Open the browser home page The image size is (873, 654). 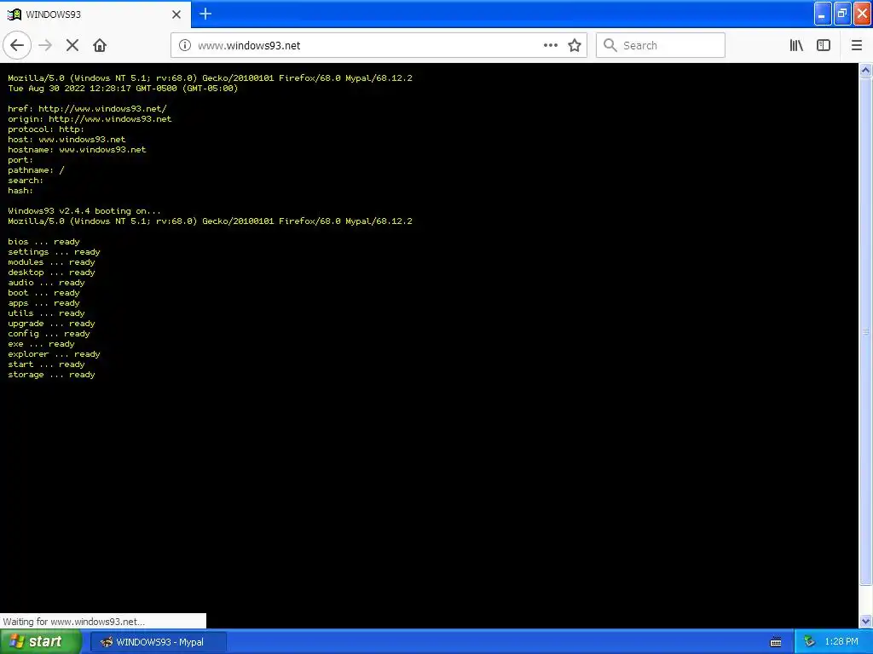pos(100,45)
